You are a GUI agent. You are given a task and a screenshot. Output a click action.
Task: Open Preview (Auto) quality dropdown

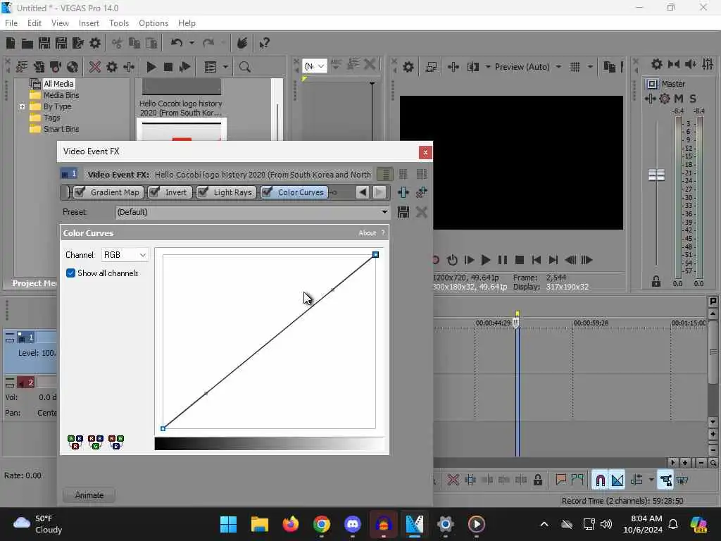point(558,67)
